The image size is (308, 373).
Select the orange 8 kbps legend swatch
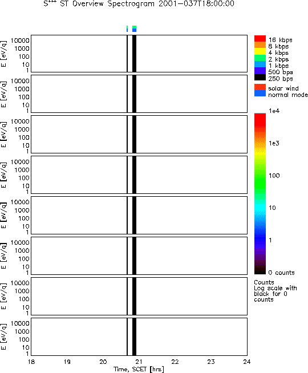(260, 45)
